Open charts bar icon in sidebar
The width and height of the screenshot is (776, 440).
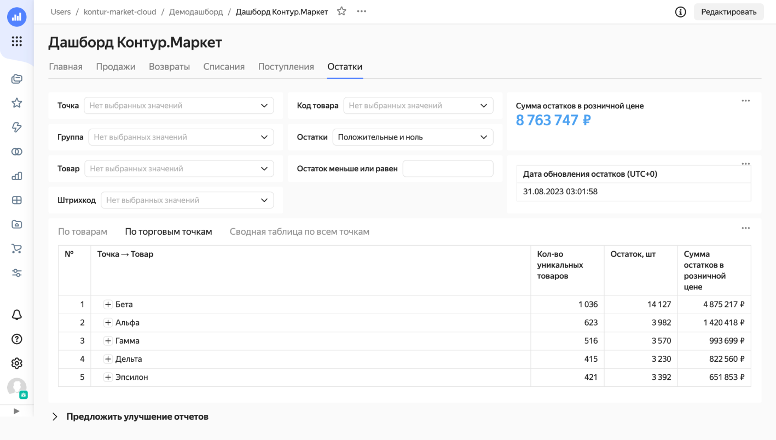(16, 176)
